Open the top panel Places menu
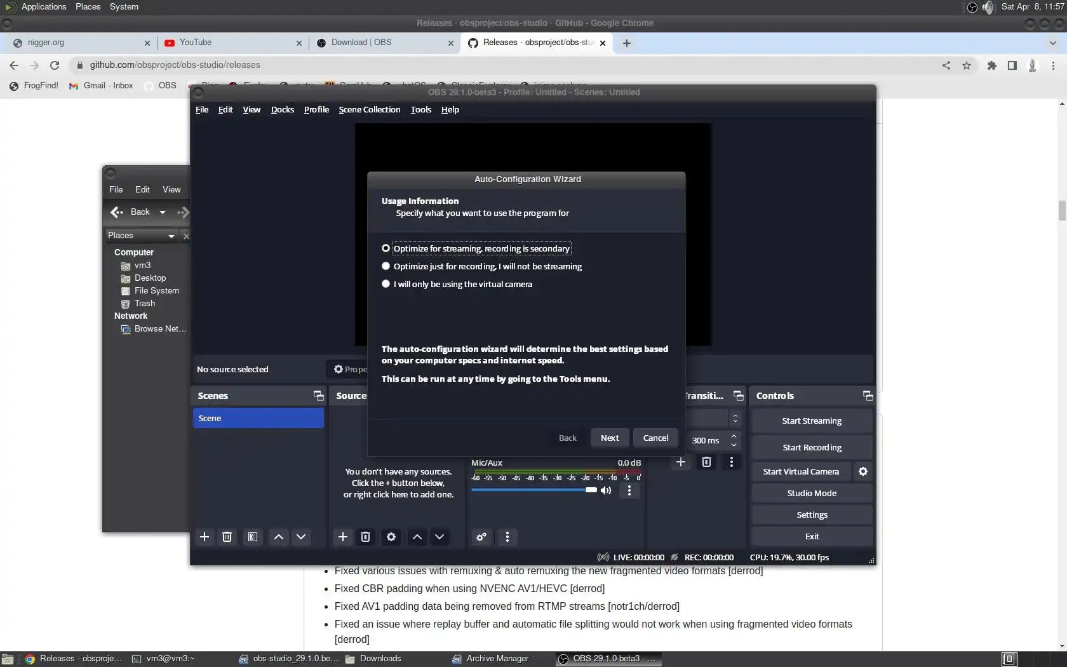Screen dimensions: 1067x667 point(88,7)
